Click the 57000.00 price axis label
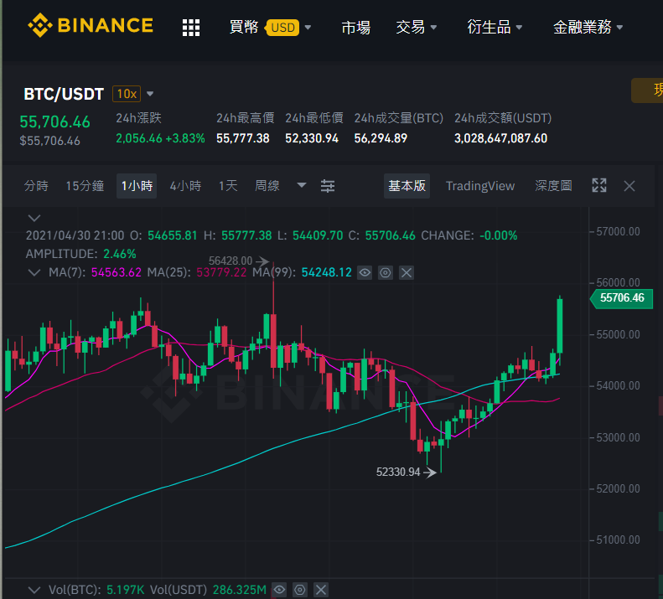Viewport: 663px width, 599px height. point(618,232)
